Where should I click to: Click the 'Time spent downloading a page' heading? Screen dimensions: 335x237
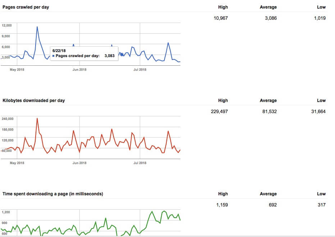[53, 194]
